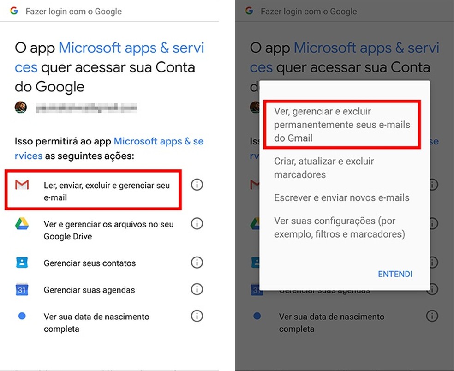Click the Google Calendar icon

pyautogui.click(x=22, y=290)
